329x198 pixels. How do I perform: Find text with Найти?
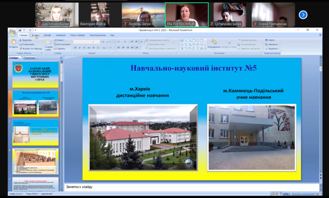pyautogui.click(x=270, y=40)
